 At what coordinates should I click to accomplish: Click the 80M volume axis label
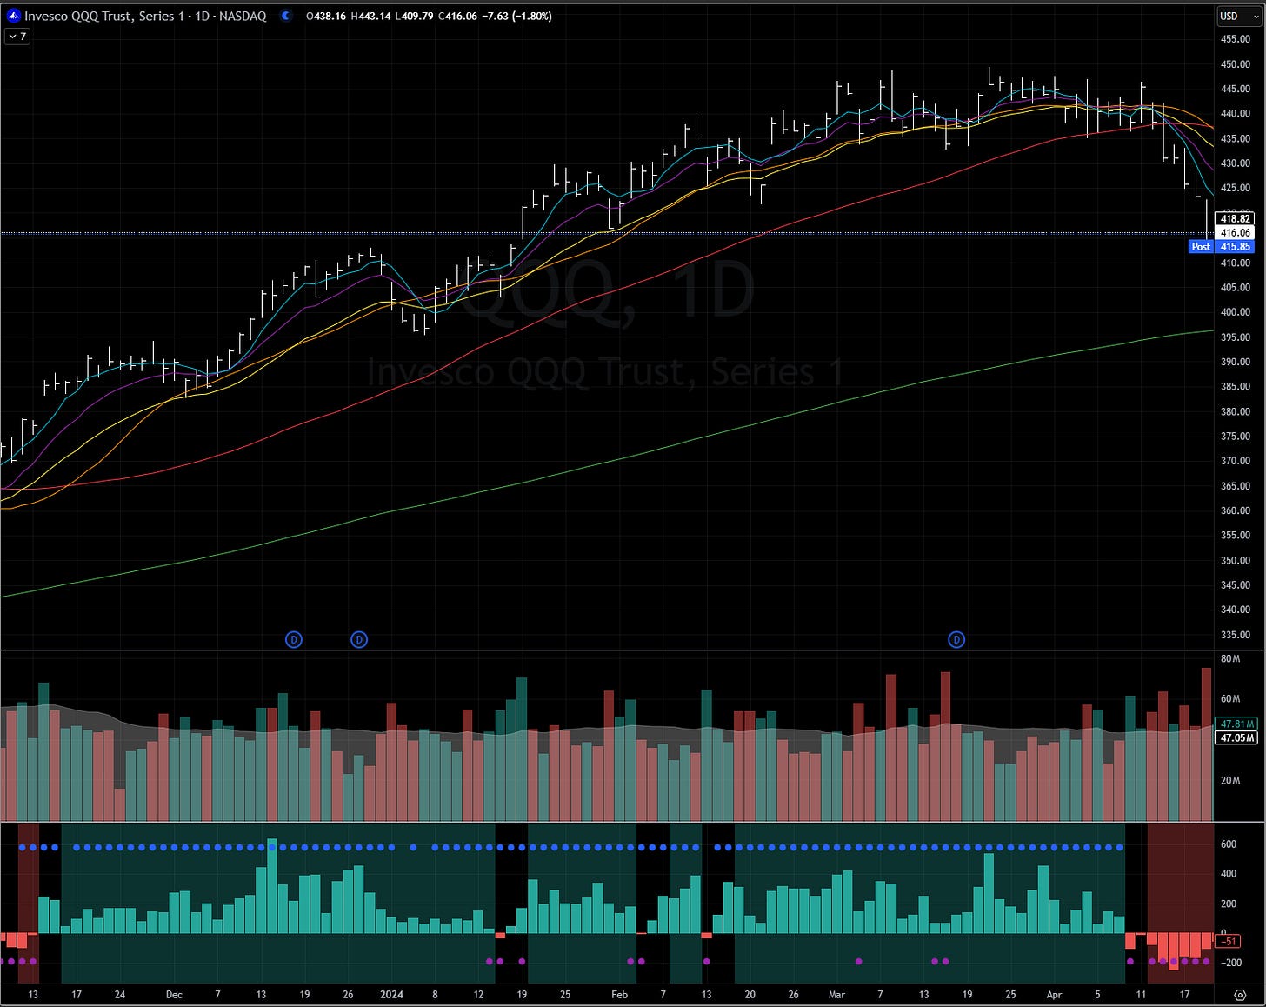tap(1229, 659)
